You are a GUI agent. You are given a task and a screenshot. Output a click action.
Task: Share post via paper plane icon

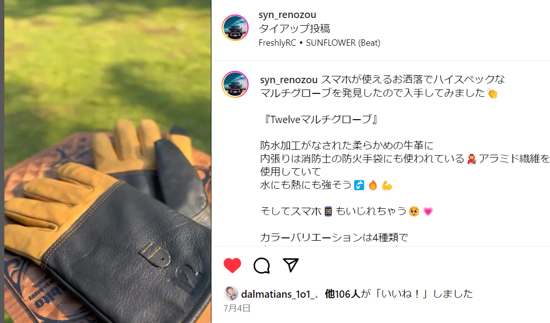point(290,265)
